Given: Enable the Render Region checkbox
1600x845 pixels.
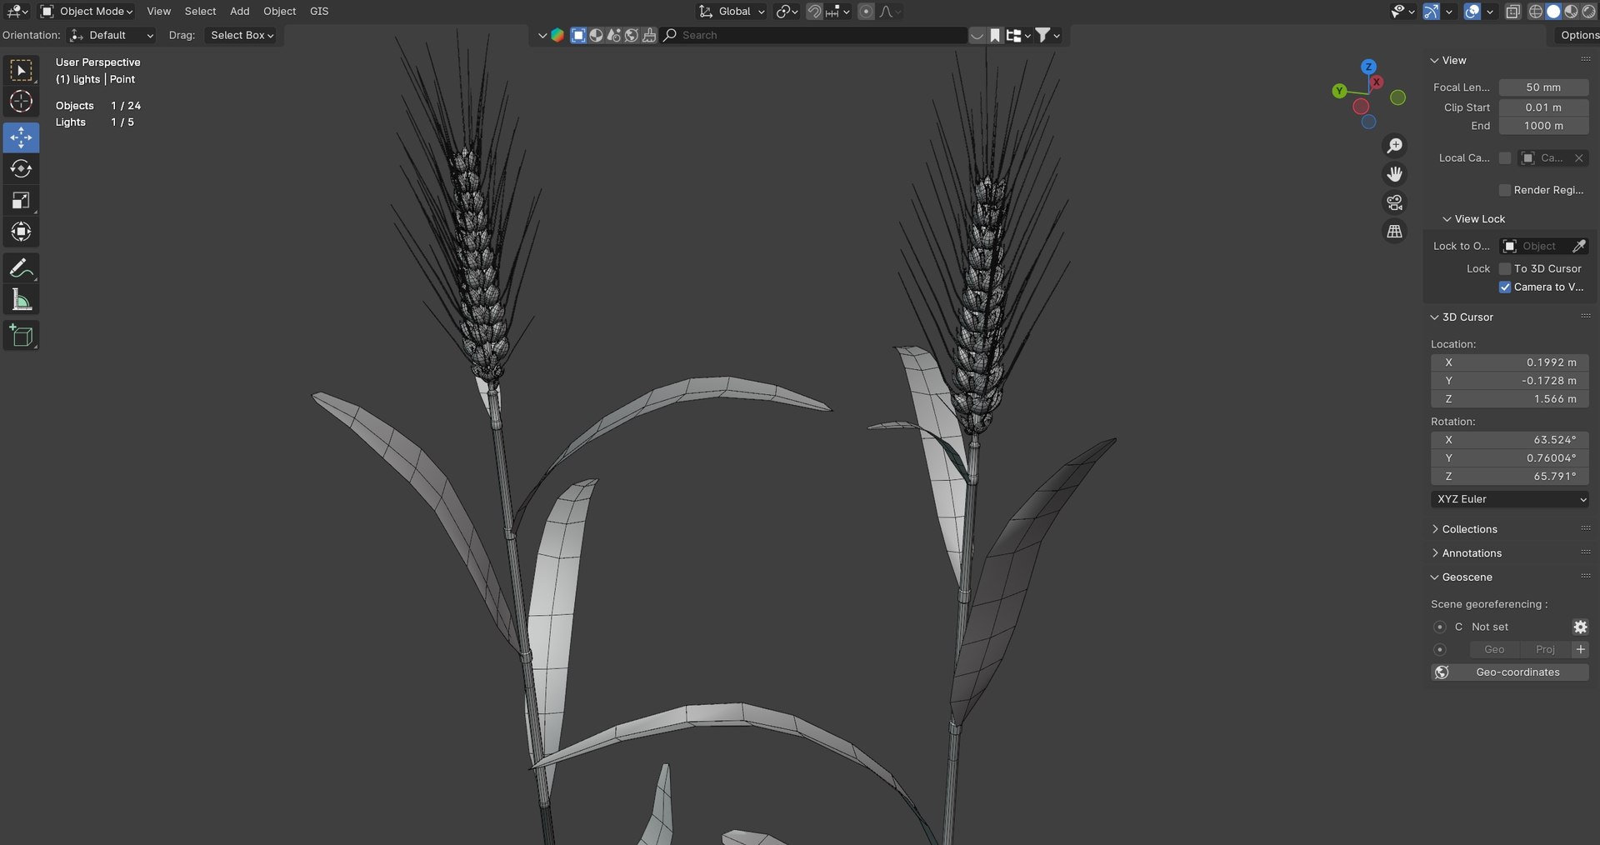Looking at the screenshot, I should click(x=1504, y=190).
